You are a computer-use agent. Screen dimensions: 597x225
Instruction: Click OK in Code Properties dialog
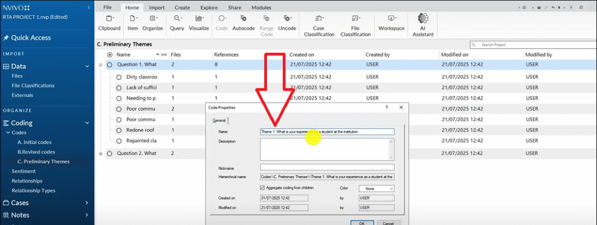pos(361,223)
